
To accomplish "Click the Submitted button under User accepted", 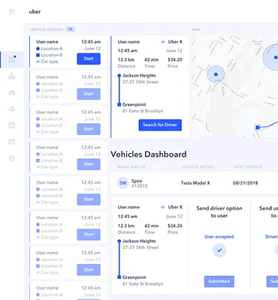I will (x=219, y=281).
